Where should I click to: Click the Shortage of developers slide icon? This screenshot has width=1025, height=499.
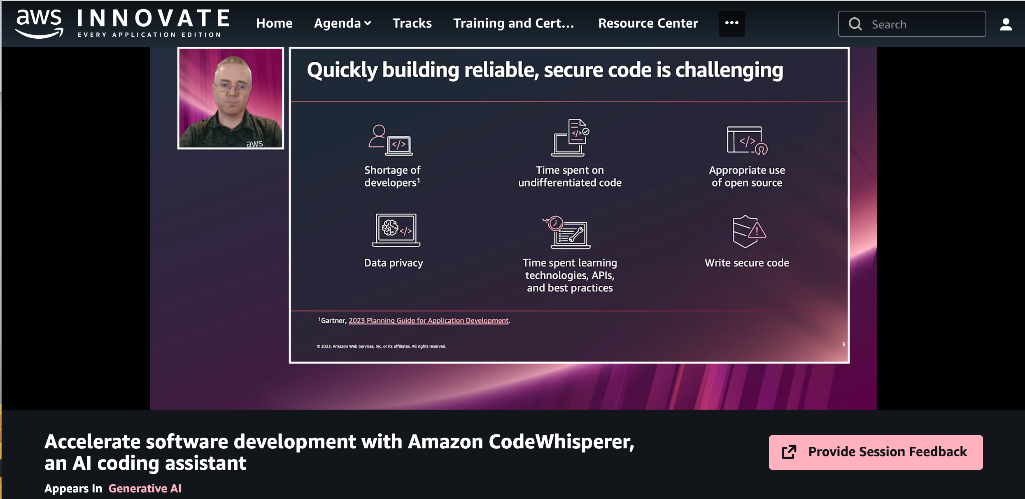390,140
